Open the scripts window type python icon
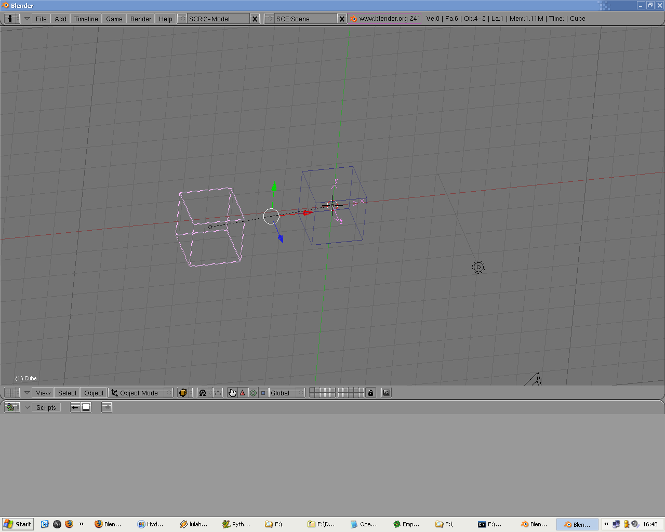The height and width of the screenshot is (532, 665). (x=12, y=407)
